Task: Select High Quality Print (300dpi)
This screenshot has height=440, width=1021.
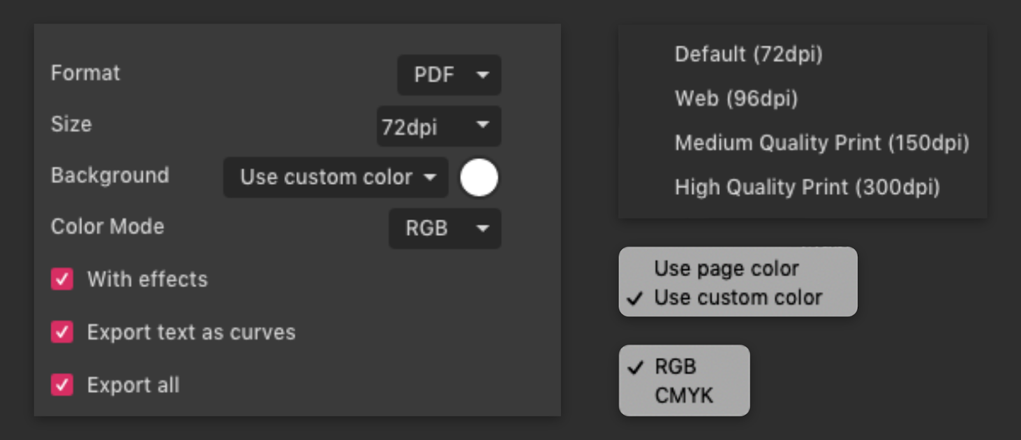Action: pos(807,187)
